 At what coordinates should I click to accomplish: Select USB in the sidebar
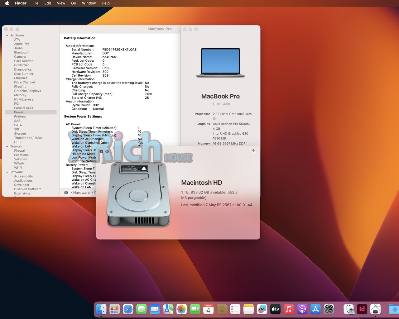click(17, 142)
